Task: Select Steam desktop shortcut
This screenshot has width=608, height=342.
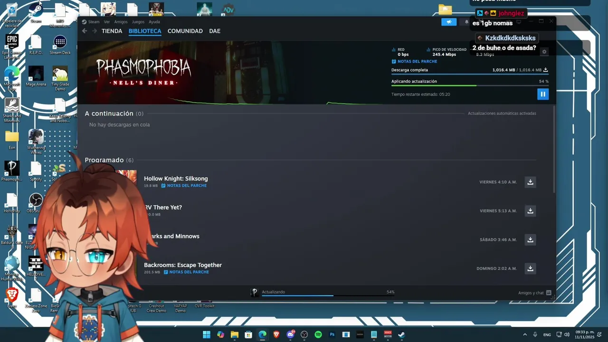Action: 36,13
